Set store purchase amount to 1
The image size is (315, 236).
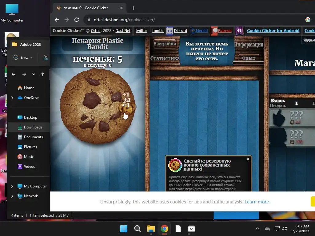[296, 103]
